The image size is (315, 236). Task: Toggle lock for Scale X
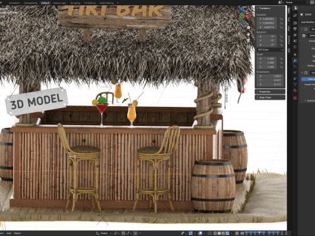click(281, 58)
